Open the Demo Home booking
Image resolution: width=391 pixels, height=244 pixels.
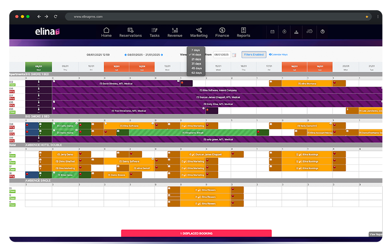(66, 133)
